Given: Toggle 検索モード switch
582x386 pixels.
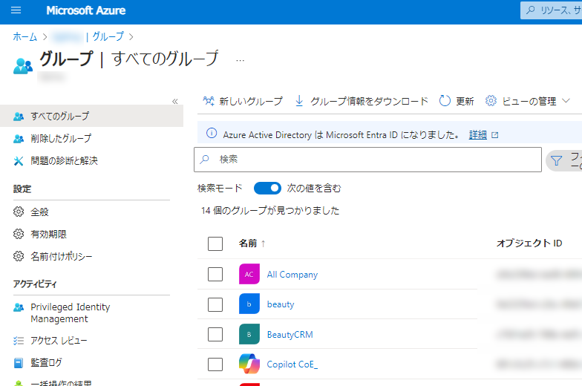Looking at the screenshot, I should pyautogui.click(x=267, y=189).
